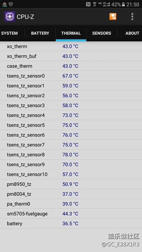142x252 pixels.
Task: Select the xo_therm temperature row
Action: [71, 47]
